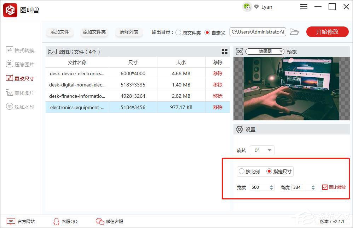The width and height of the screenshot is (353, 228).
Task: Click the folder browse icon beside output path
Action: point(294,32)
